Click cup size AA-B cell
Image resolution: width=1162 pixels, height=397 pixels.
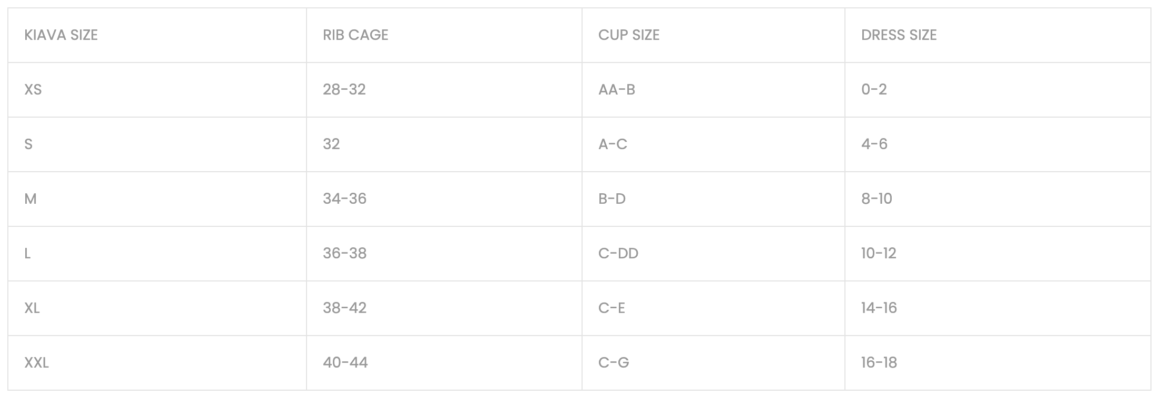click(616, 90)
